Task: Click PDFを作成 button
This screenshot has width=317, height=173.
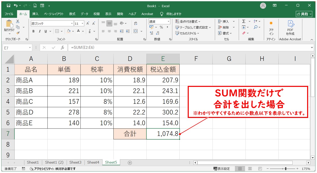Action: pyautogui.click(x=290, y=28)
